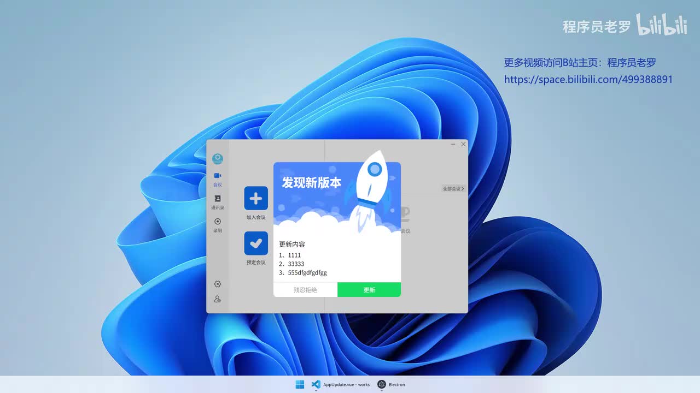
Task: Open Windows Start menu
Action: (x=300, y=384)
